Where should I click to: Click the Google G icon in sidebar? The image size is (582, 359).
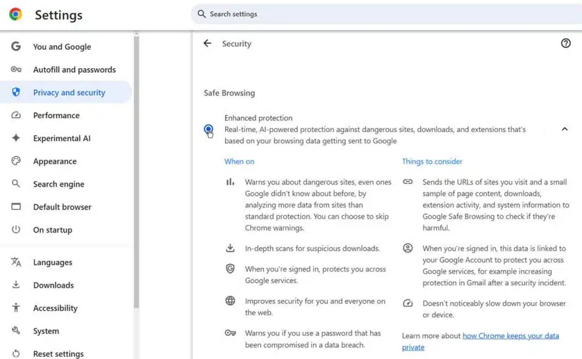[15, 47]
